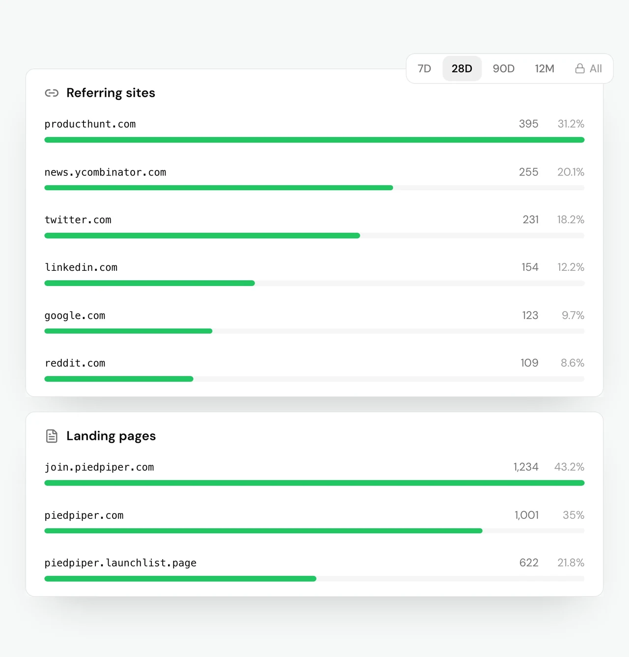Screen dimensions: 629x657
Task: Open the news.ycombinator.com referrer
Action: [x=314, y=178]
